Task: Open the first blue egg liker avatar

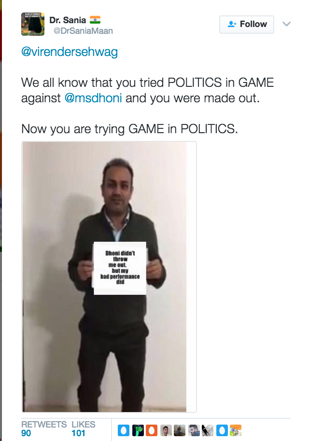Action: [x=123, y=430]
